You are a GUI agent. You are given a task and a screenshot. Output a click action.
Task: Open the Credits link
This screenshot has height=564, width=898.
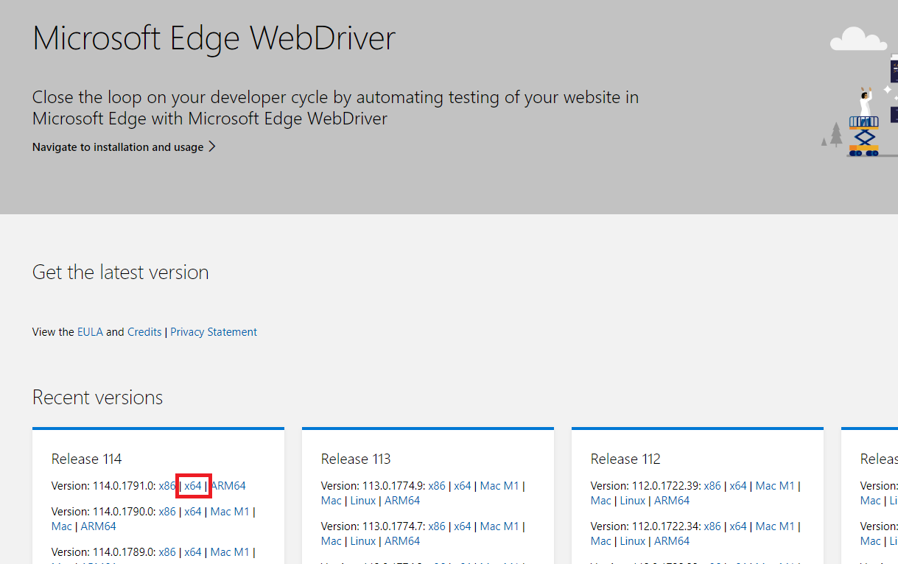tap(144, 332)
